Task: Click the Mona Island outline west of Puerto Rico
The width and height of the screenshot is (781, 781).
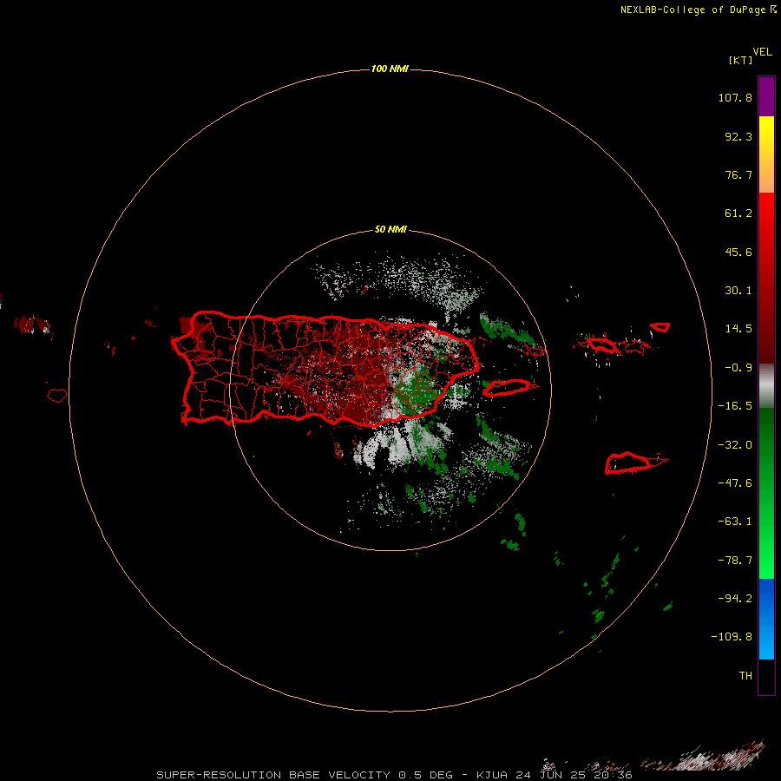Action: [x=57, y=396]
